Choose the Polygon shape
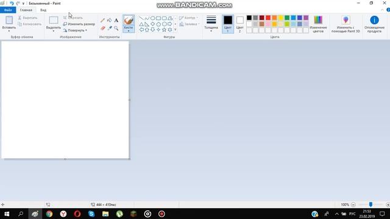This screenshot has height=219, width=390. point(170,18)
